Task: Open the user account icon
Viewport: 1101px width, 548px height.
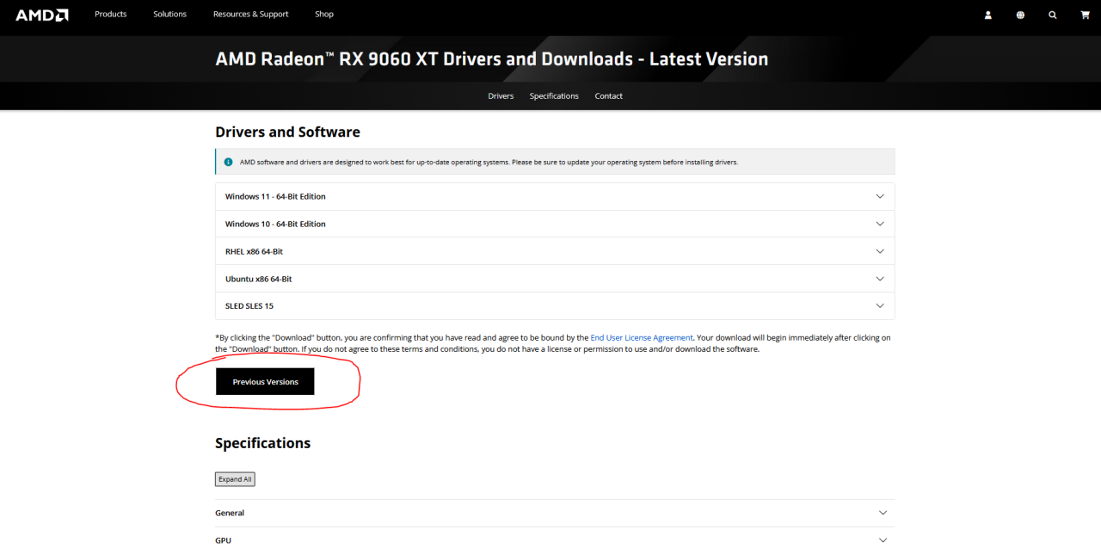Action: click(988, 15)
